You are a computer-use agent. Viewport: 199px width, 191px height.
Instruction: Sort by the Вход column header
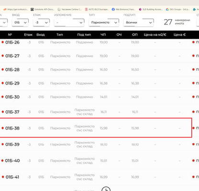41,34
